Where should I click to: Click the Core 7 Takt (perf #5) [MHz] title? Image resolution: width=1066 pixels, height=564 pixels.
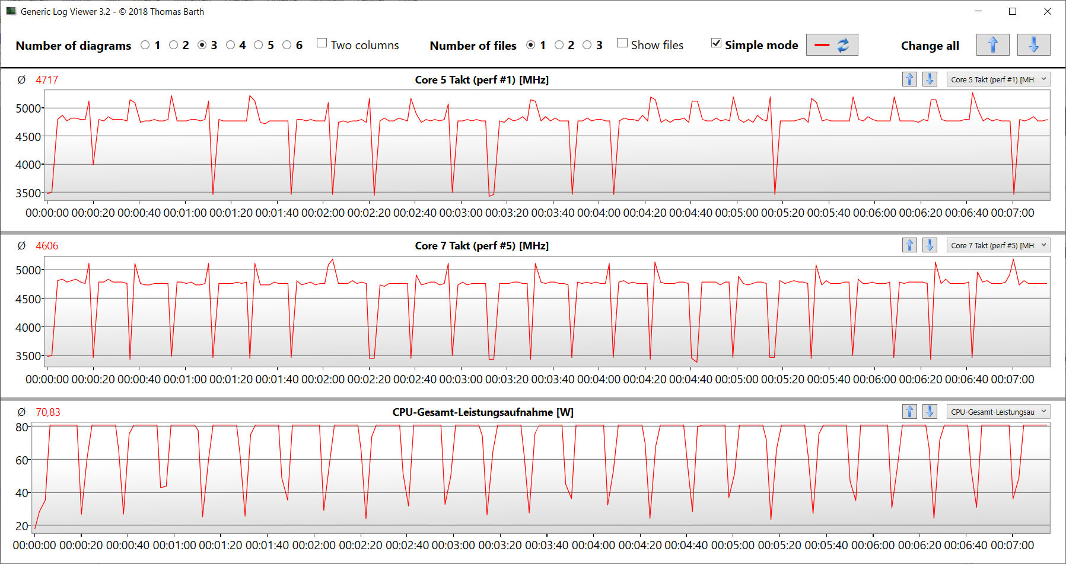click(482, 246)
